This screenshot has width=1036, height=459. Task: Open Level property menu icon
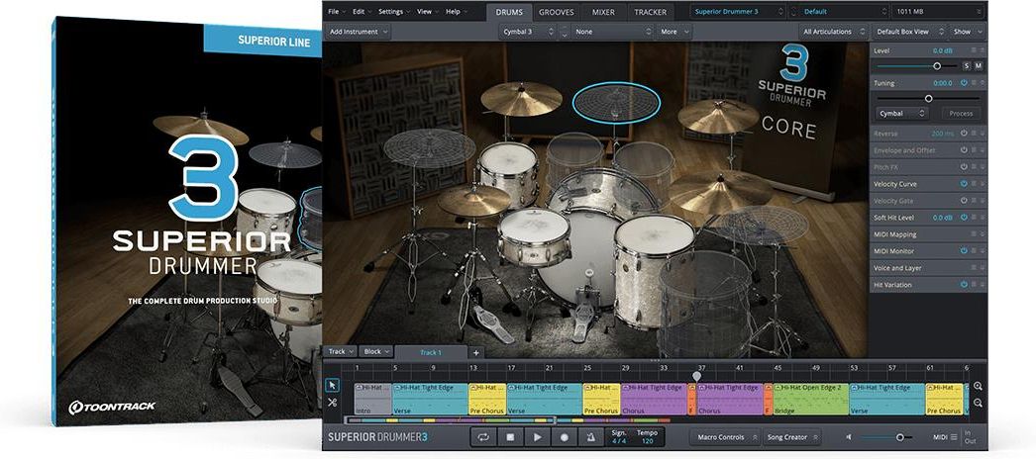tap(974, 50)
